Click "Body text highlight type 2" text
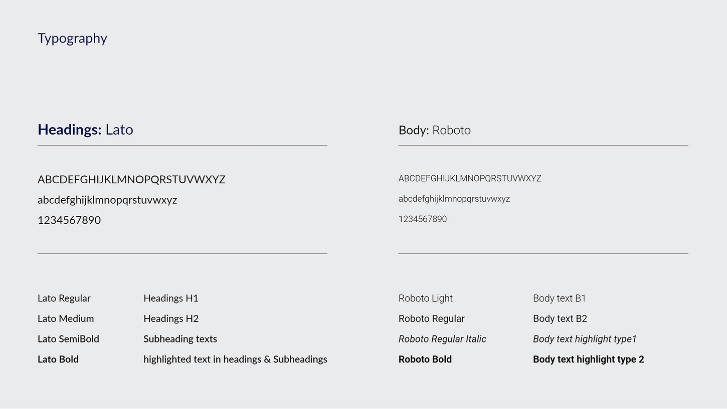Viewport: 727px width, 409px height. (x=588, y=359)
